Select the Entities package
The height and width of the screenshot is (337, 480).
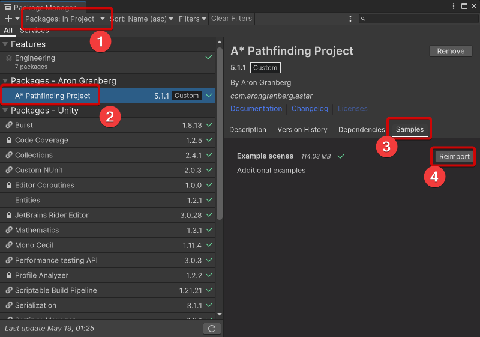108,200
